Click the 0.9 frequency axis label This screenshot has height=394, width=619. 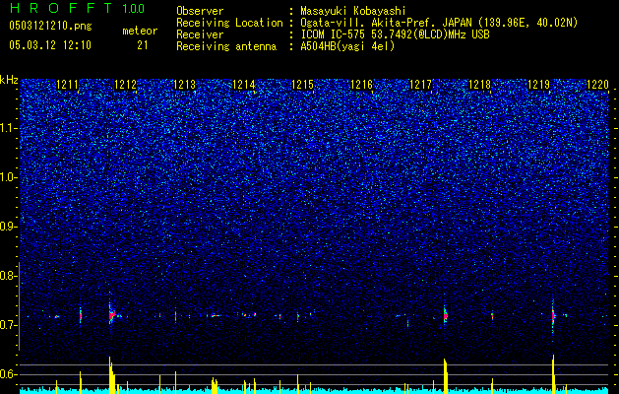9,227
